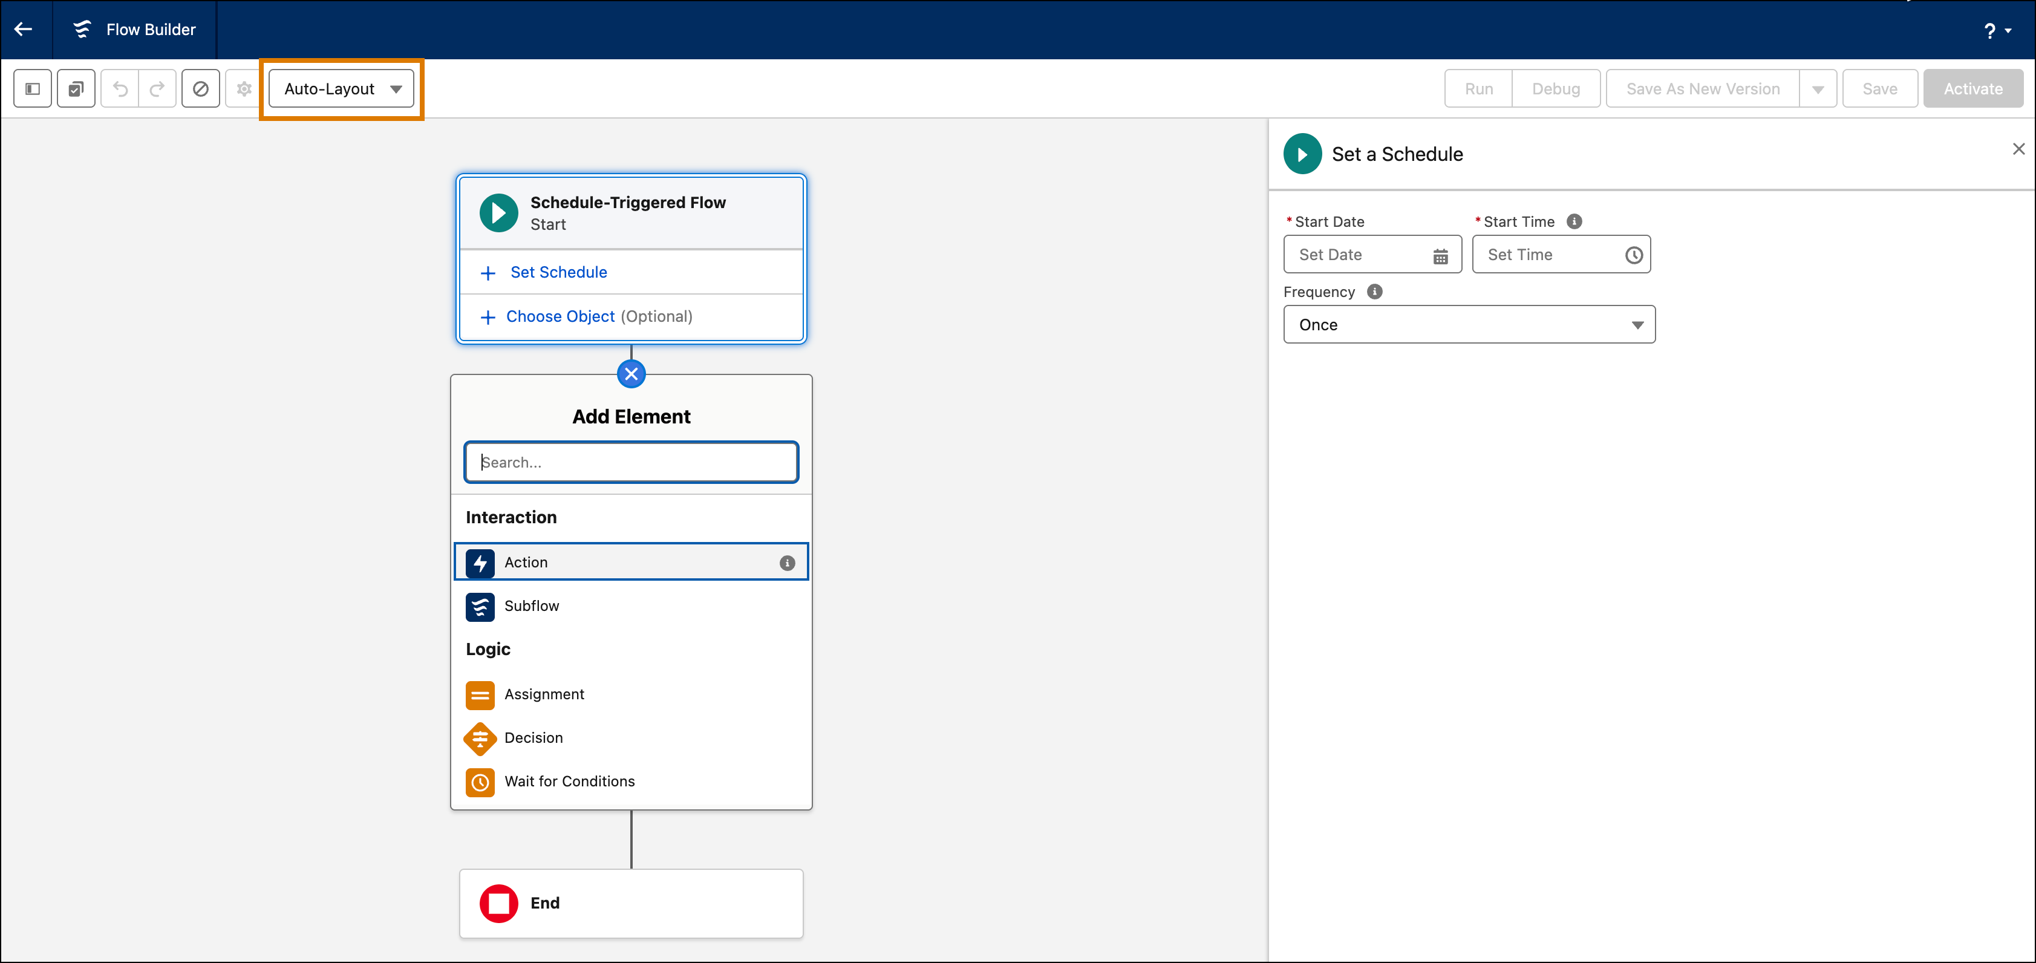Click the Add Element heading
Viewport: 2036px width, 963px height.
(631, 417)
